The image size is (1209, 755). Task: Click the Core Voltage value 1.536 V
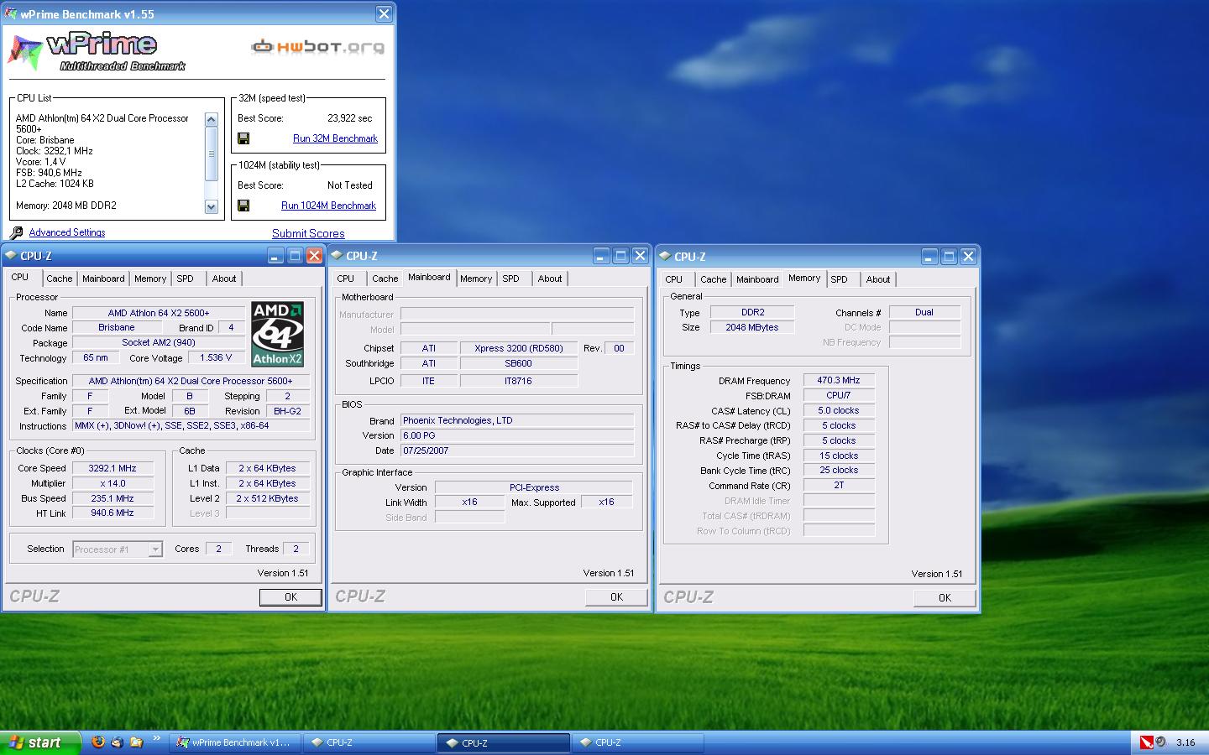[216, 357]
